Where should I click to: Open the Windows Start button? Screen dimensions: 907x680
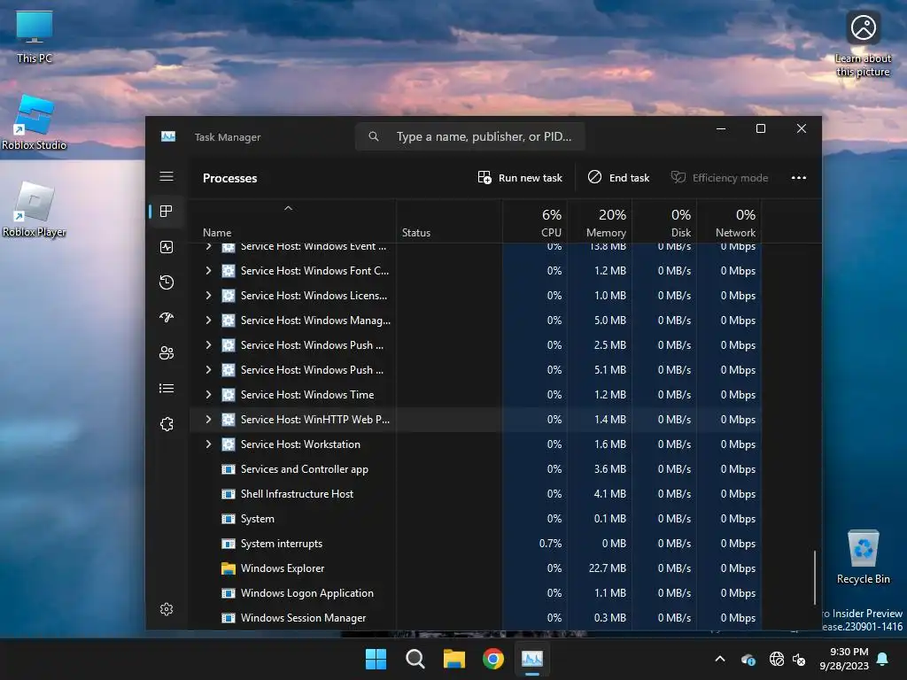click(x=376, y=659)
